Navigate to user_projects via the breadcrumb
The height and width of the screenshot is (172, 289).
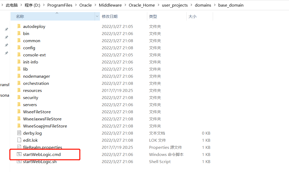pyautogui.click(x=175, y=5)
